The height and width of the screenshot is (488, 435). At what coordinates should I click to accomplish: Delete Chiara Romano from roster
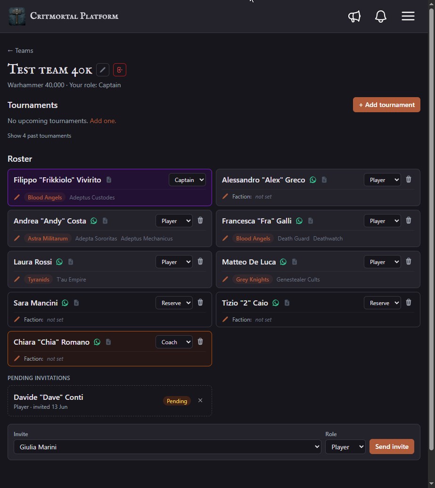tap(200, 341)
